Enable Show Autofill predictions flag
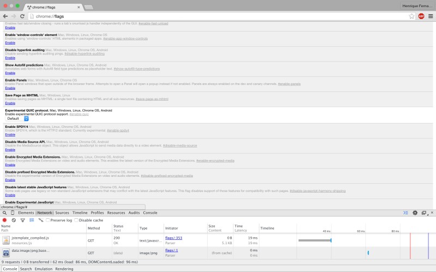Image resolution: width=436 pixels, height=272 pixels. click(10, 73)
